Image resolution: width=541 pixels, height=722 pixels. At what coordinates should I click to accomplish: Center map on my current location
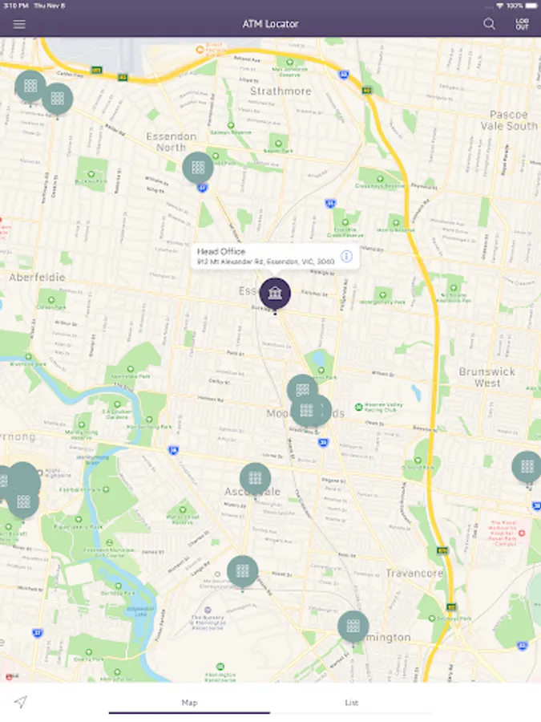pyautogui.click(x=20, y=702)
